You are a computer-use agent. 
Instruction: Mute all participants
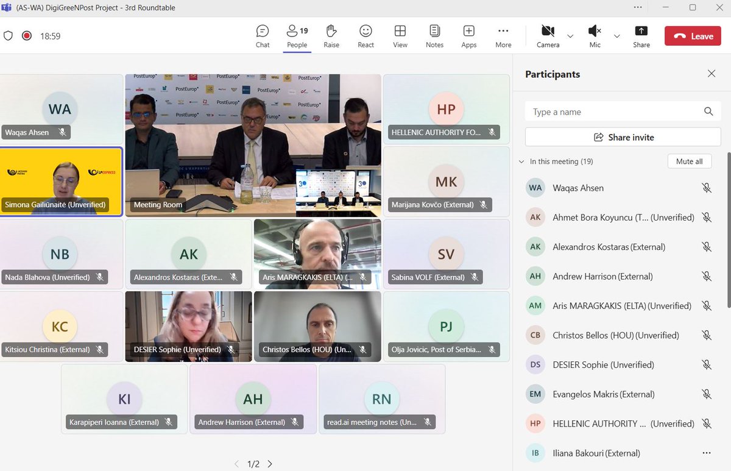tap(689, 161)
